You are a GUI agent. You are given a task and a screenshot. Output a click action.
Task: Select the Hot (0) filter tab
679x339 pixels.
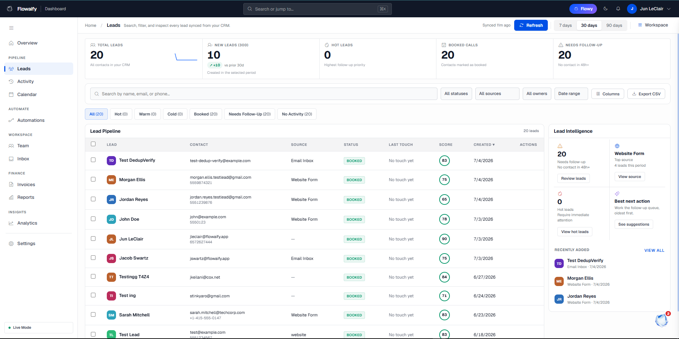121,114
